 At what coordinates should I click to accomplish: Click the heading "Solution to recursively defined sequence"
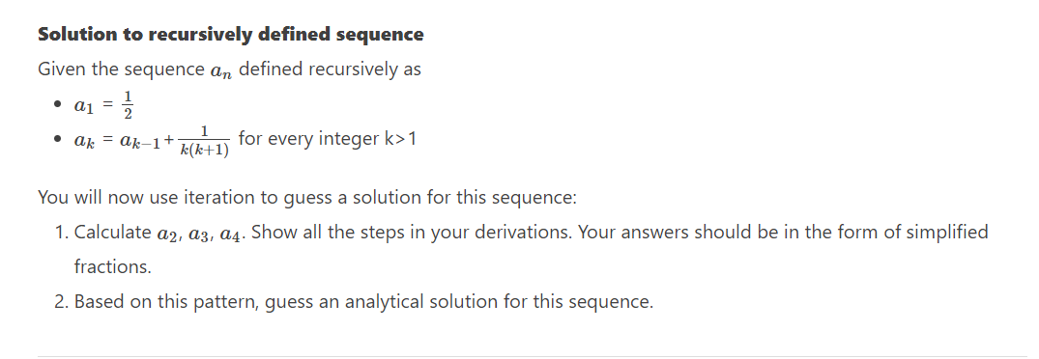(x=231, y=35)
